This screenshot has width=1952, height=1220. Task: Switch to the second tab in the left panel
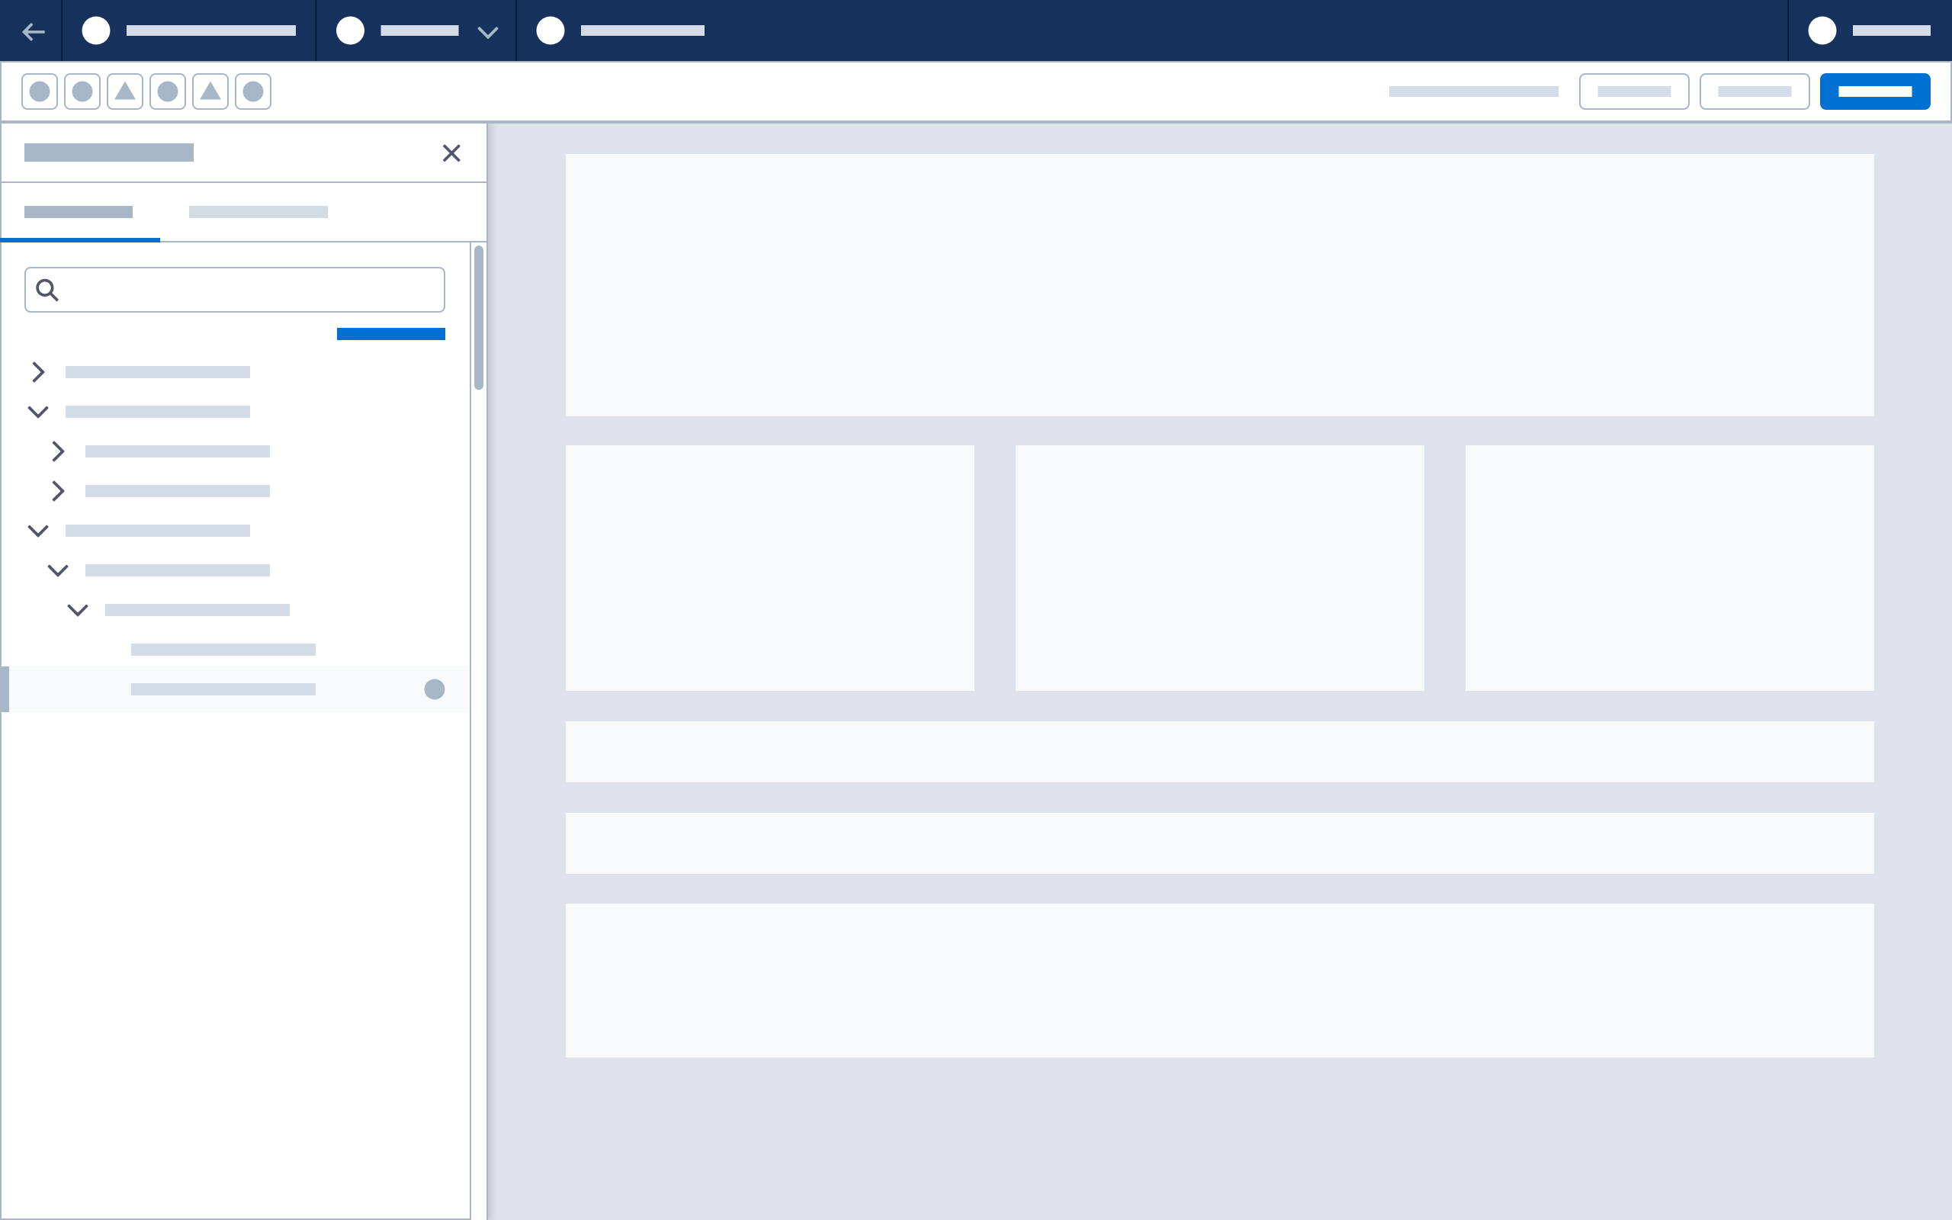(259, 211)
